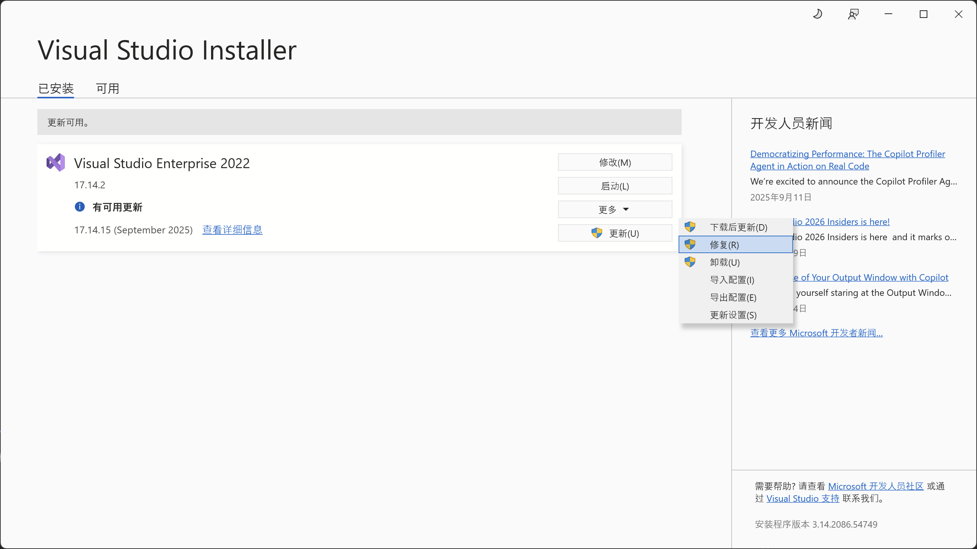Select 更新设置(S) menu entry
This screenshot has height=549, width=977.
(x=732, y=315)
